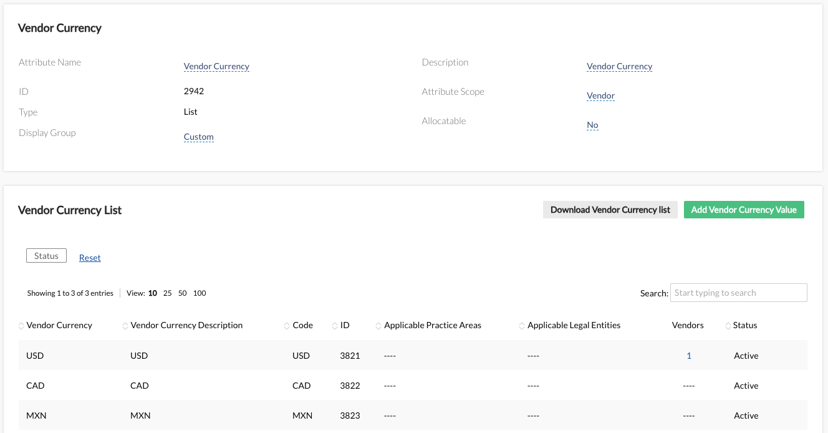Download Vendor Currency list

point(610,210)
